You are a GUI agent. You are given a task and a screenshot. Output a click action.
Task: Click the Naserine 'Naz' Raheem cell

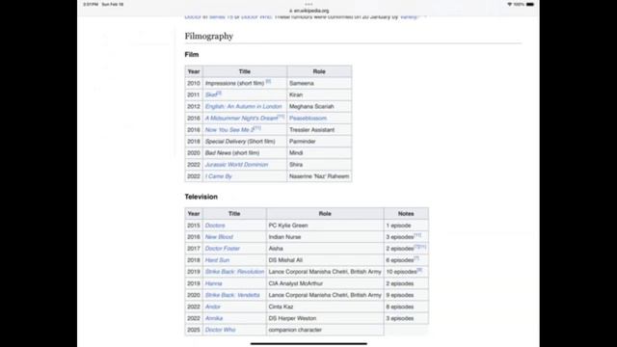[x=319, y=176]
